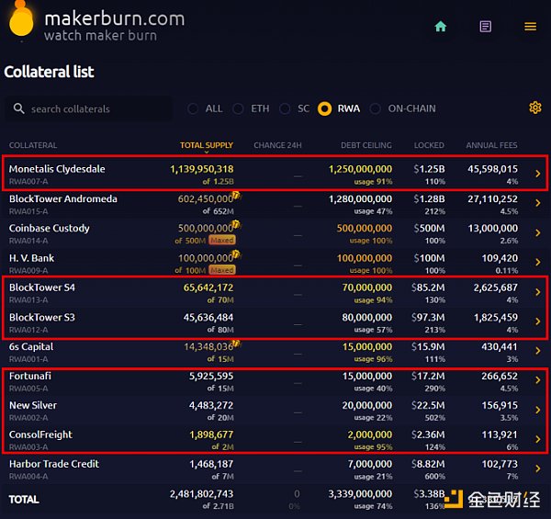This screenshot has height=519, width=551.
Task: Click ConsolFreight collateral name
Action: pyautogui.click(x=40, y=434)
